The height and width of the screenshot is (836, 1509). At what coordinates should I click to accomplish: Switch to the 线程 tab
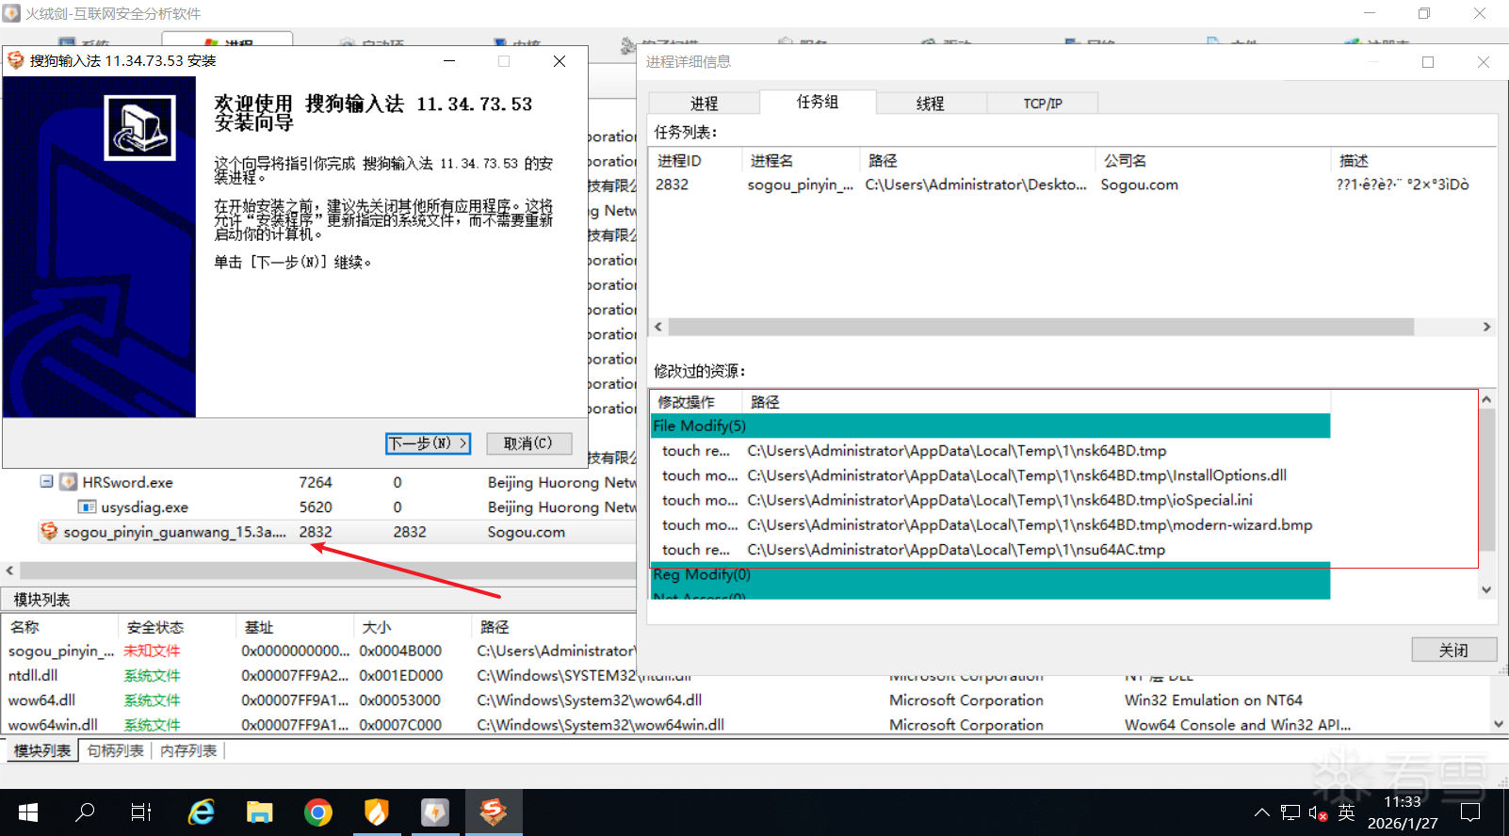tap(930, 104)
